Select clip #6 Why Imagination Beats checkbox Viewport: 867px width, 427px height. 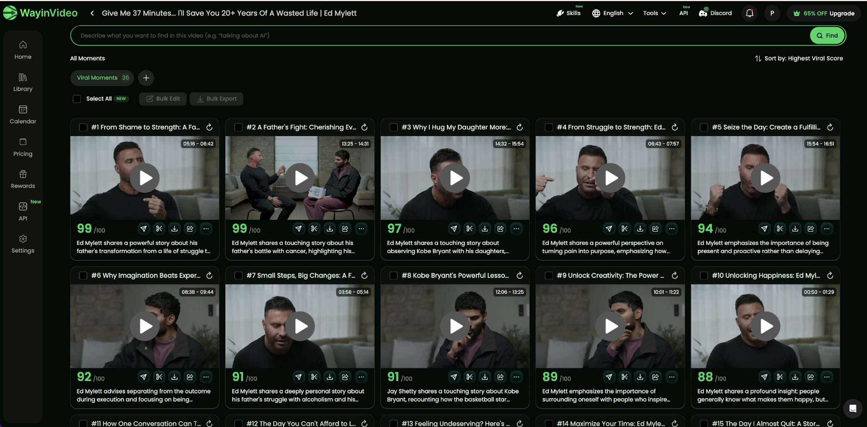(x=83, y=276)
